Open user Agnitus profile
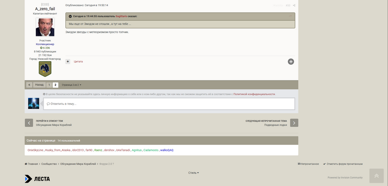388x186 pixels. pos(137,150)
